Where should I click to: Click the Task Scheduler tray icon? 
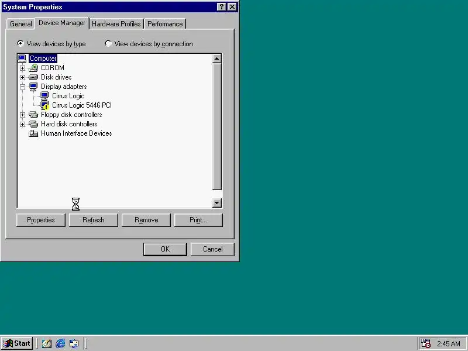[426, 343]
